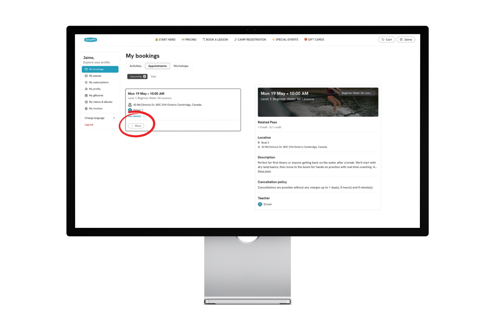Expand the Change language chevron

(x=114, y=118)
